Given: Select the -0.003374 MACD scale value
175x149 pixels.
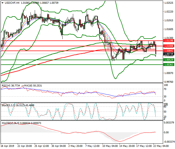Looking at the screenshot, I should [169, 142].
